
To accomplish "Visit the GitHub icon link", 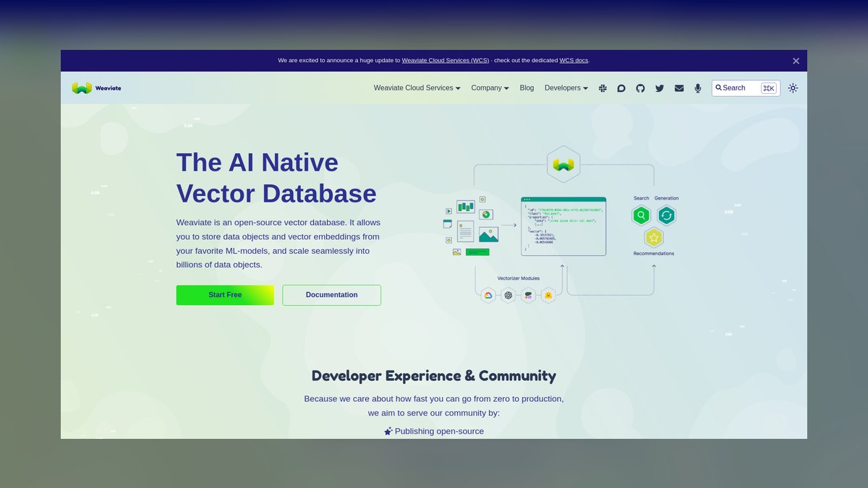I will point(640,88).
